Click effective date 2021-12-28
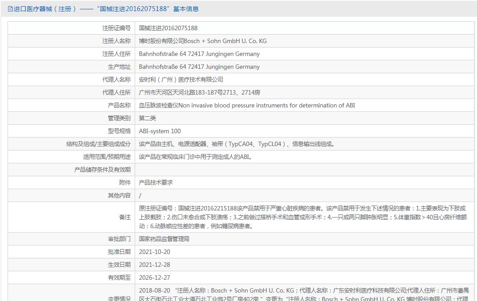 [155, 265]
